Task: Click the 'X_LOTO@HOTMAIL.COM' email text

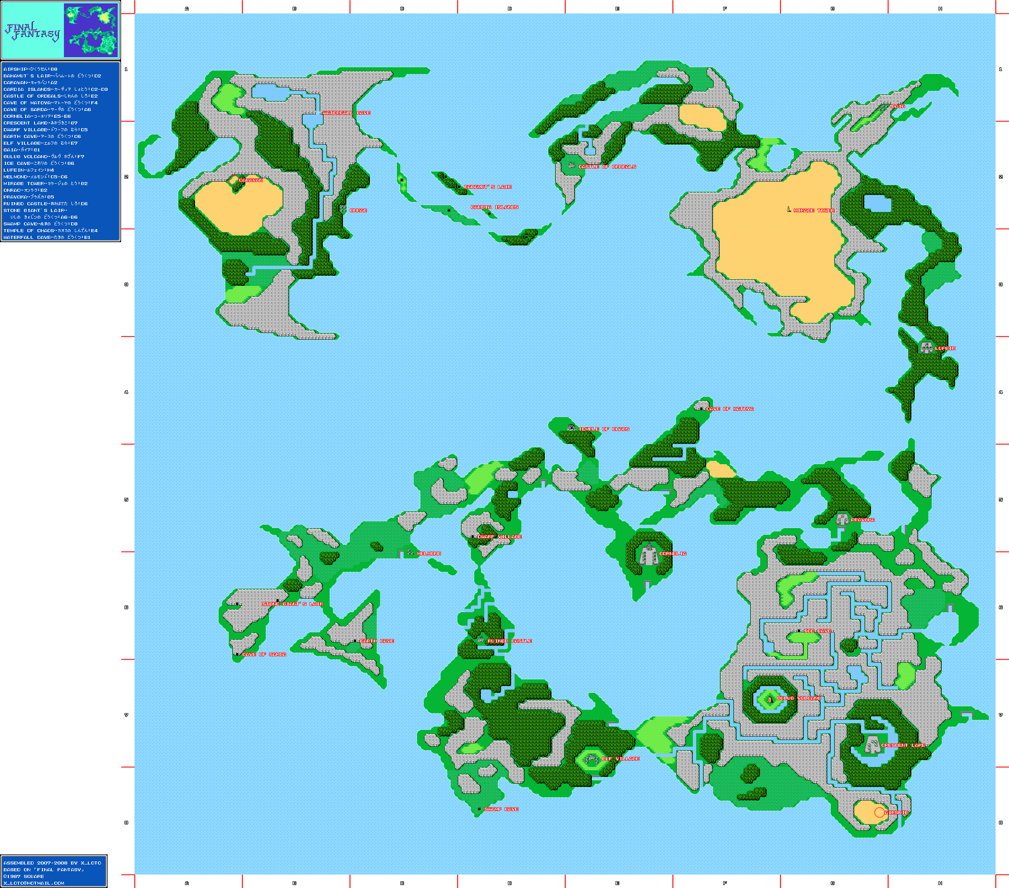Action: click(34, 883)
